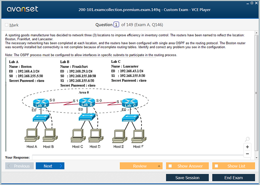Click the vertical scrollbar thumb

(x=256, y=93)
